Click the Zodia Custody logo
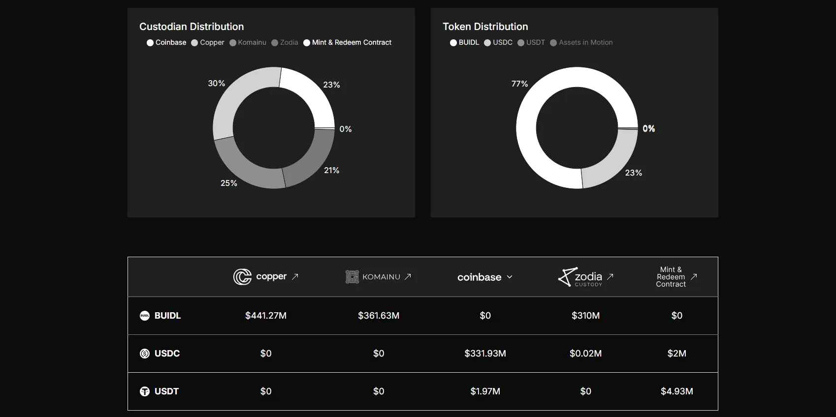 tap(580, 277)
